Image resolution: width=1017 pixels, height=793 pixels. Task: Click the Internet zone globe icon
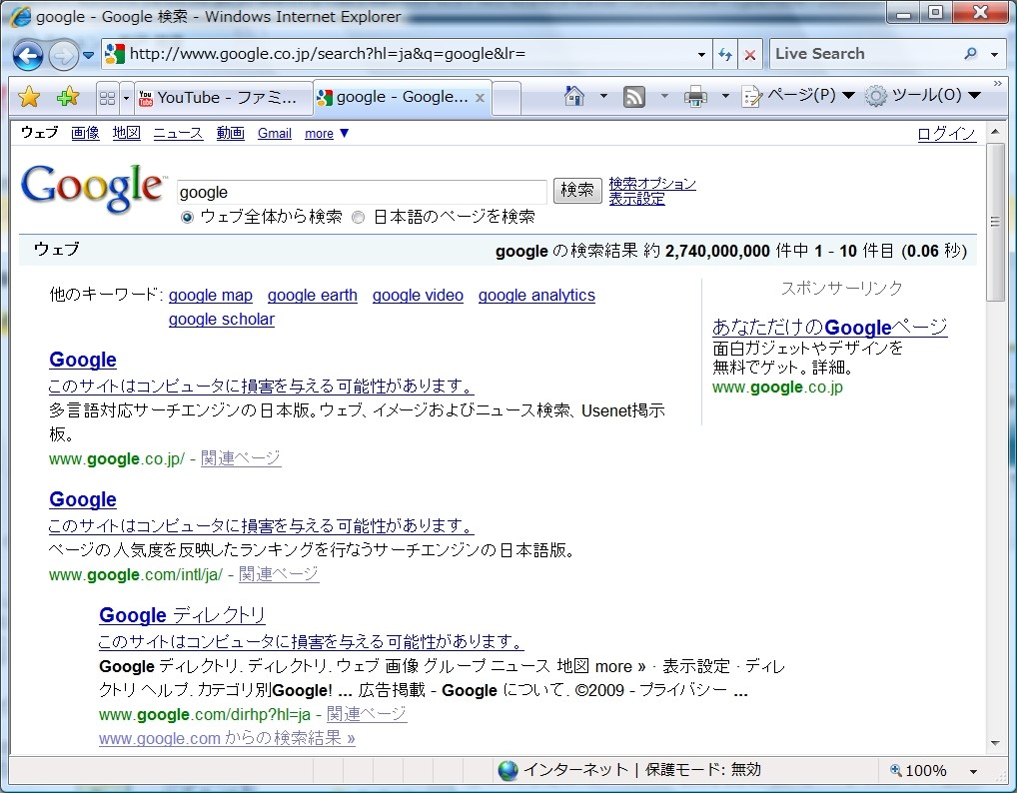pyautogui.click(x=508, y=770)
